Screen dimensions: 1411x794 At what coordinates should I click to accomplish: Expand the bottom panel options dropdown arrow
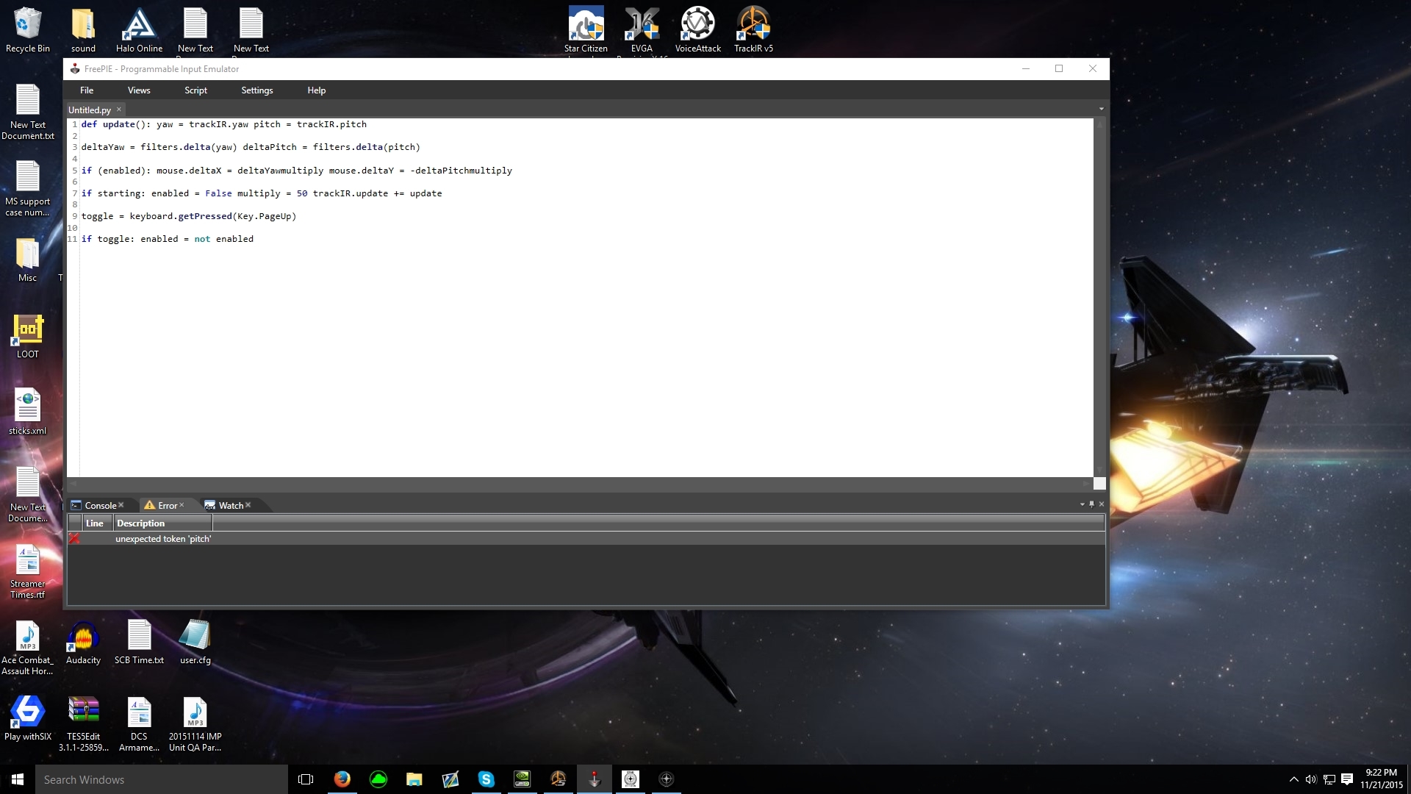coord(1082,504)
